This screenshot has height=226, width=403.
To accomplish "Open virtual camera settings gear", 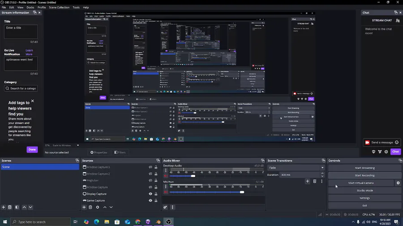I will click(x=398, y=183).
